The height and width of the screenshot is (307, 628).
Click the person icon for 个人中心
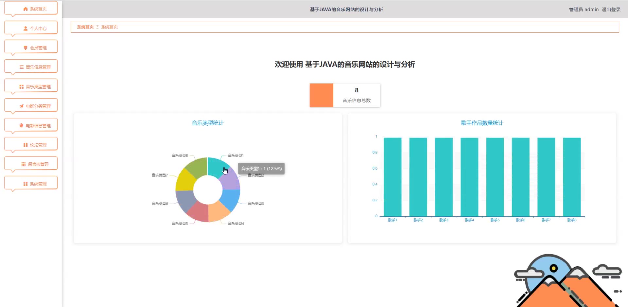[x=26, y=28]
